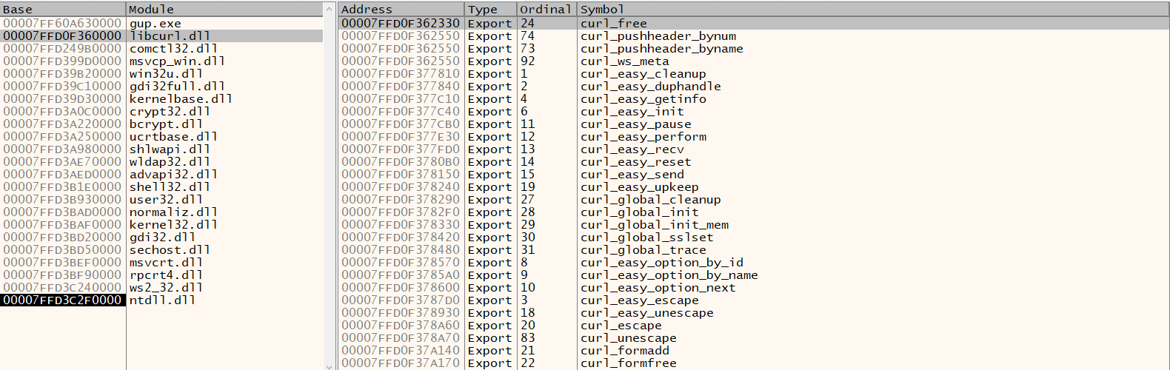Select kernel32.dll in module list

[173, 225]
